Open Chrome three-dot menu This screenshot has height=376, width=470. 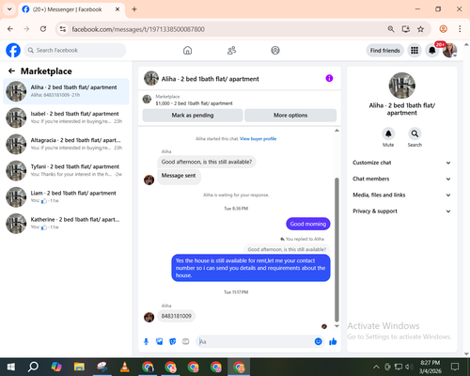(460, 29)
